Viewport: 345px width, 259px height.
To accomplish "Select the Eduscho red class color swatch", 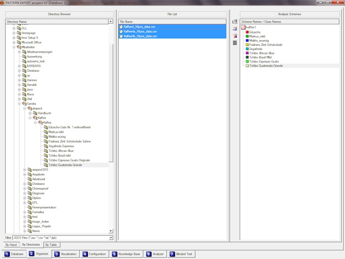I will [247, 32].
